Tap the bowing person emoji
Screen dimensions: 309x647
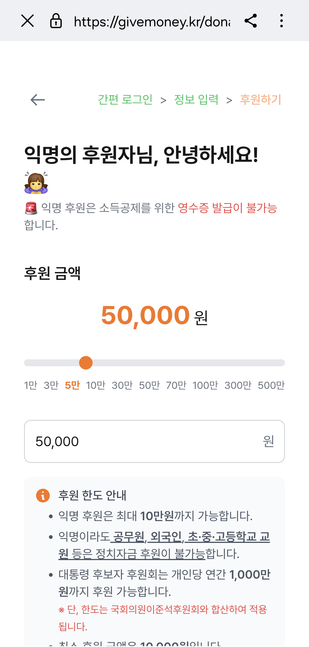[36, 183]
